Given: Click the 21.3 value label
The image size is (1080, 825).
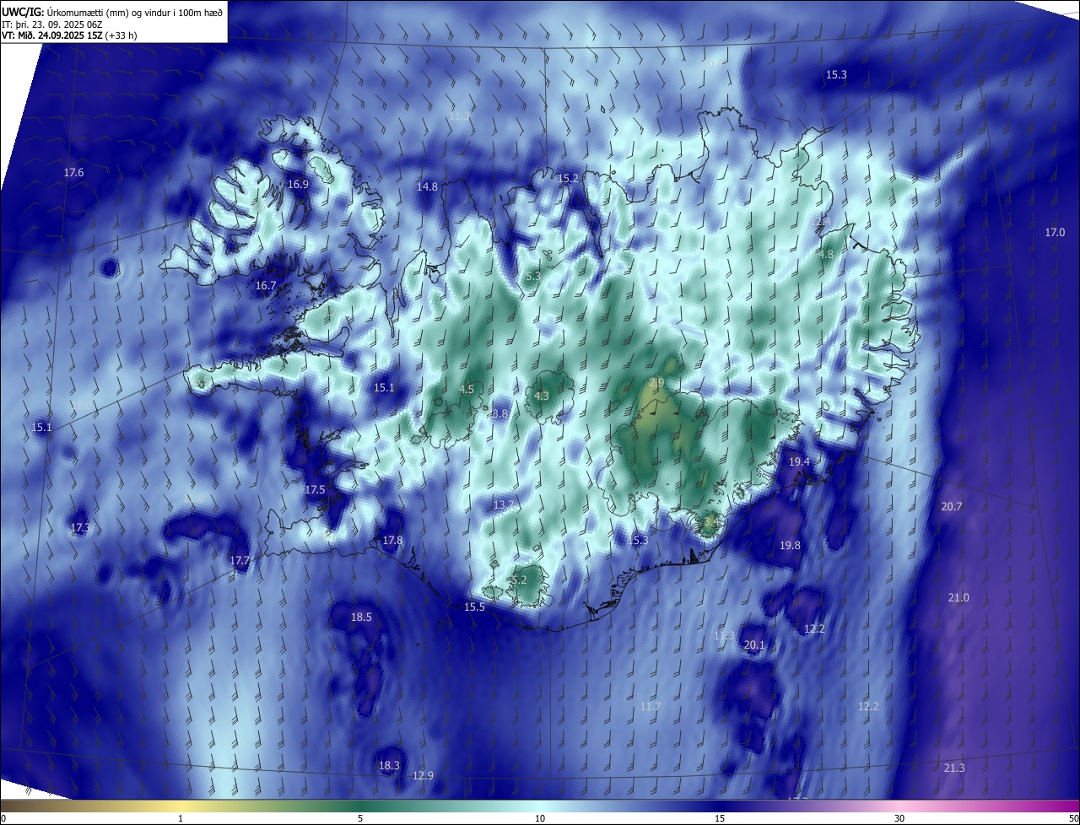Looking at the screenshot, I should 954,768.
